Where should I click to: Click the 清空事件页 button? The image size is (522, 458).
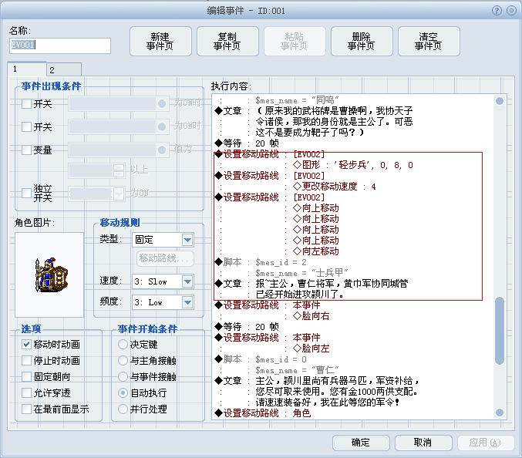pos(429,42)
